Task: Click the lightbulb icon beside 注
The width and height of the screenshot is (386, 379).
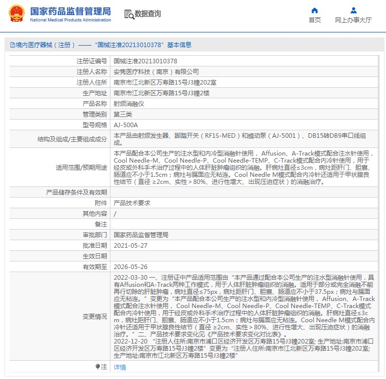Action: point(97,367)
